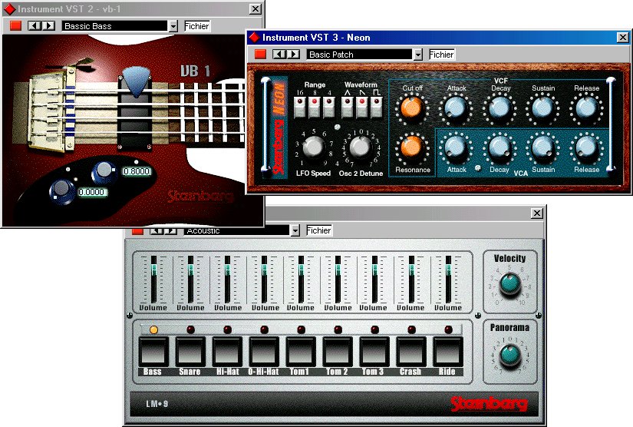633x427 pixels.
Task: Click the Hi-Hat volume fader in LM-9
Action: coord(227,270)
